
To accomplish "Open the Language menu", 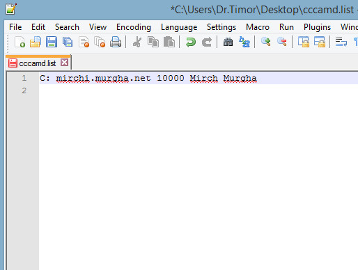I will (179, 27).
